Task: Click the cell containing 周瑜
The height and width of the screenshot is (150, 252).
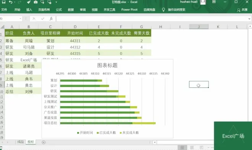Action: click(29, 41)
